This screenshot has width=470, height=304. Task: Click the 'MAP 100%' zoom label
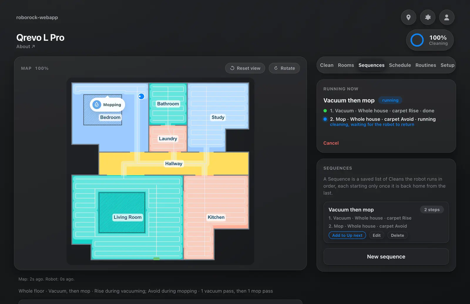tap(35, 68)
